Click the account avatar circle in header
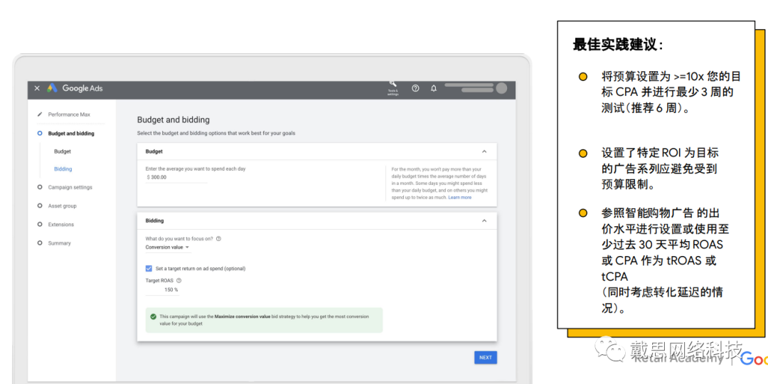This screenshot has height=384, width=768. 501,88
